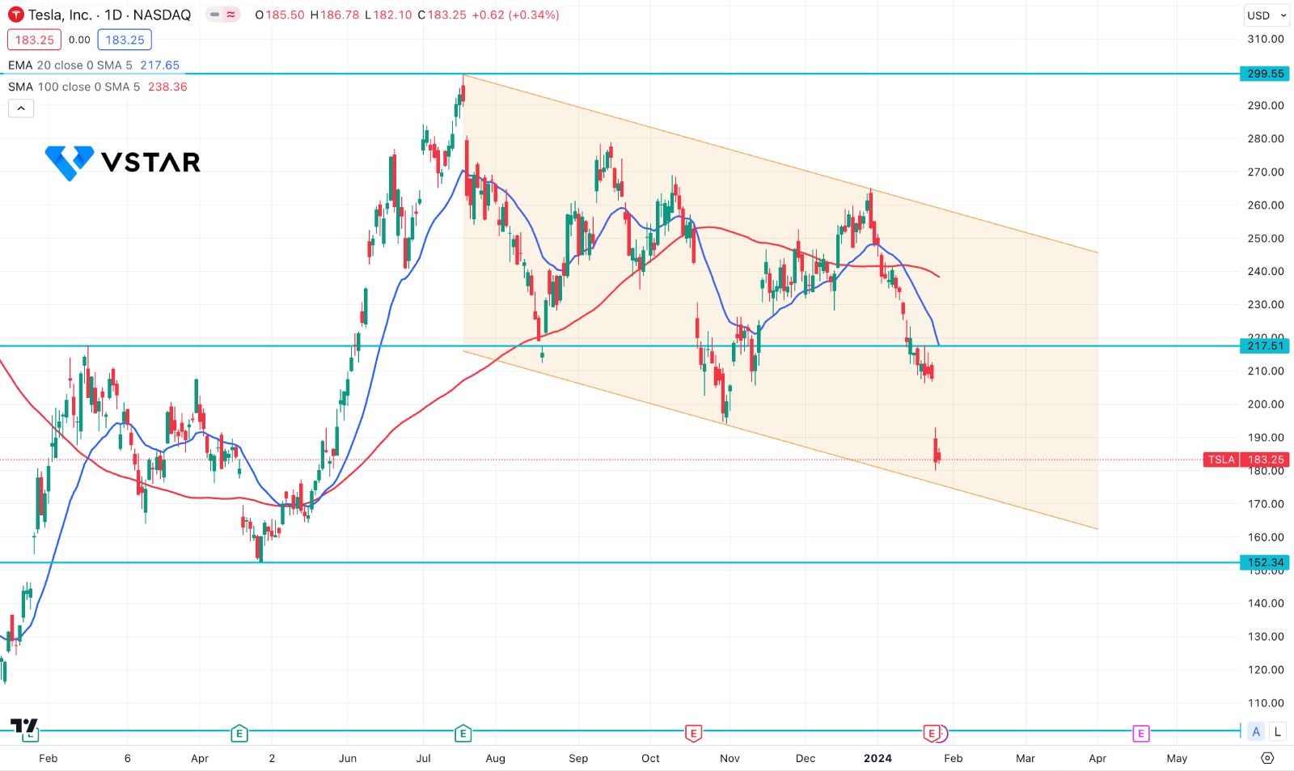Open the magenta future earnings marker

coord(1140,734)
